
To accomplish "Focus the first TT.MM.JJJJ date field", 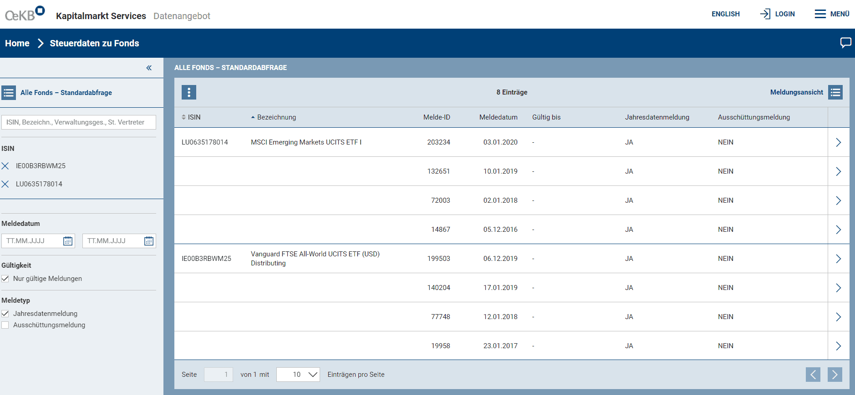I will (x=38, y=241).
